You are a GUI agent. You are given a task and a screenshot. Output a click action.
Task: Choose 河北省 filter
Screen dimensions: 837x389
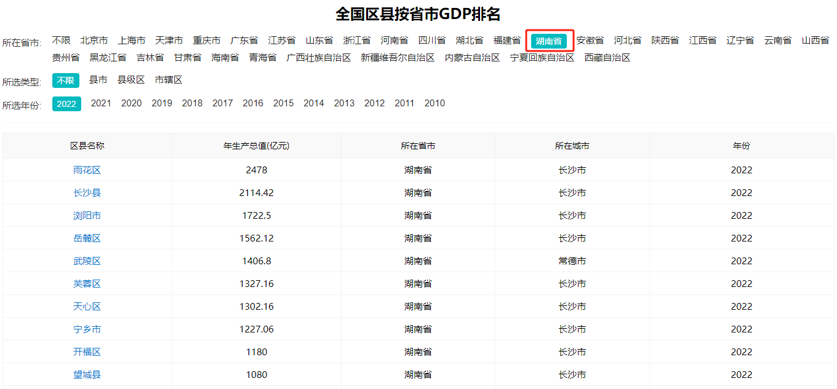627,40
